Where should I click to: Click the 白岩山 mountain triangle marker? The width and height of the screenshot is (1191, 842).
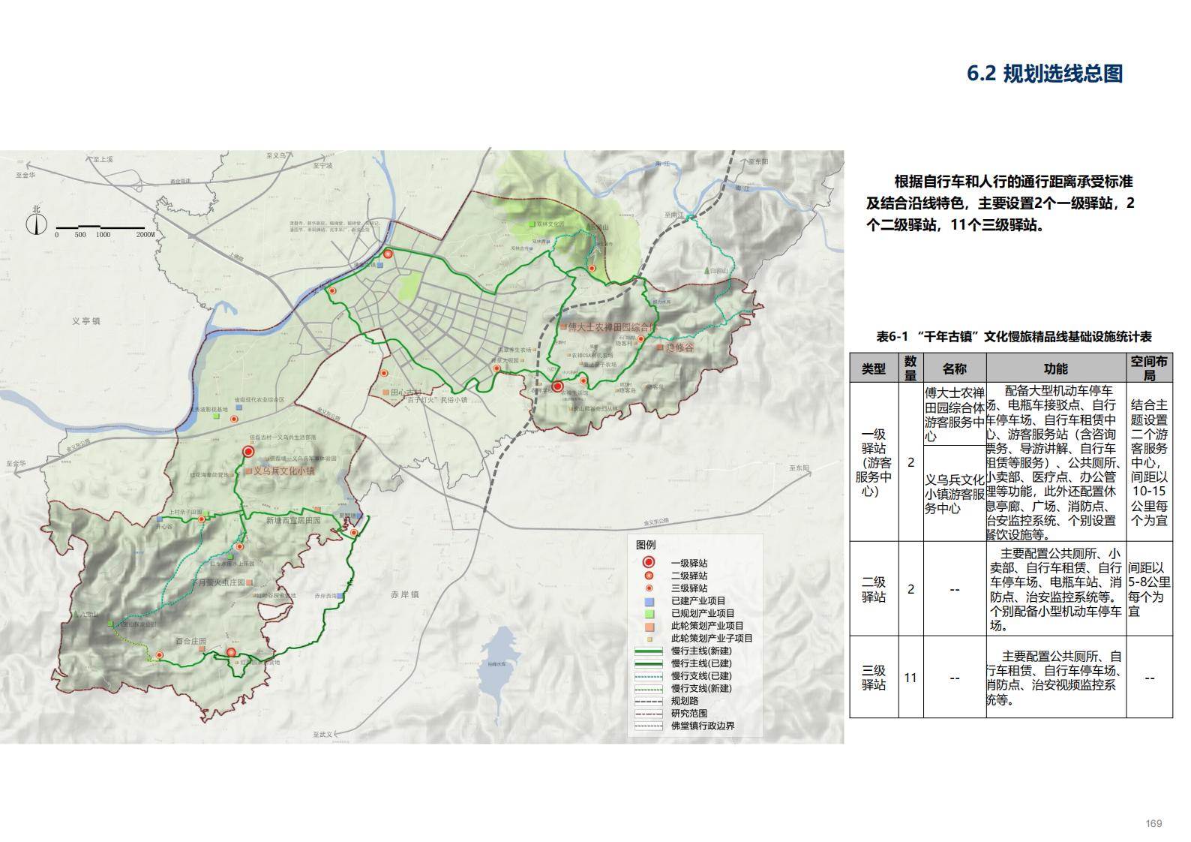[x=706, y=270]
